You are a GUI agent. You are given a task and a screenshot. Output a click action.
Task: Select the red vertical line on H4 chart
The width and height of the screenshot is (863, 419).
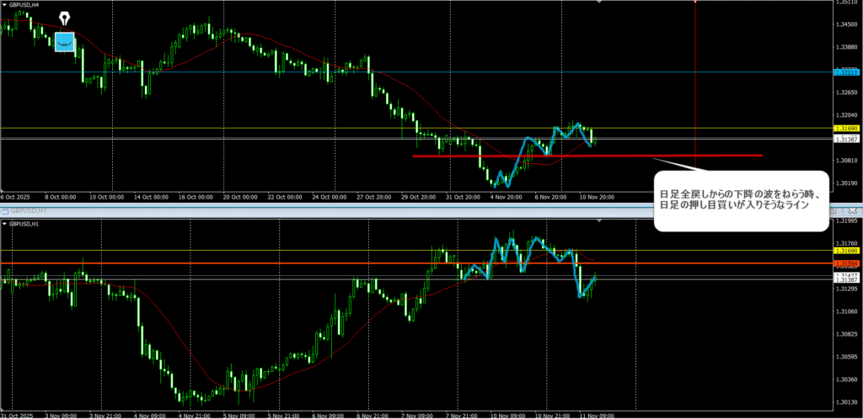pos(694,84)
